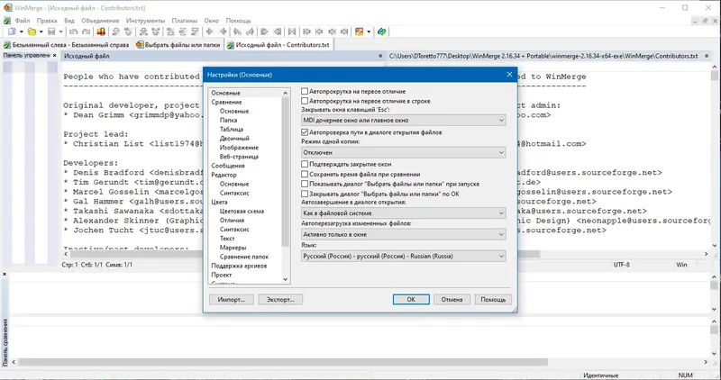The height and width of the screenshot is (380, 721).
Task: Click the All Left toolbar icon
Action: click(278, 32)
